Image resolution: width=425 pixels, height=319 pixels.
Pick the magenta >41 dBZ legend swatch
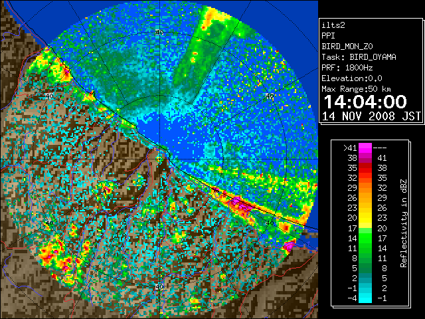[365, 148]
